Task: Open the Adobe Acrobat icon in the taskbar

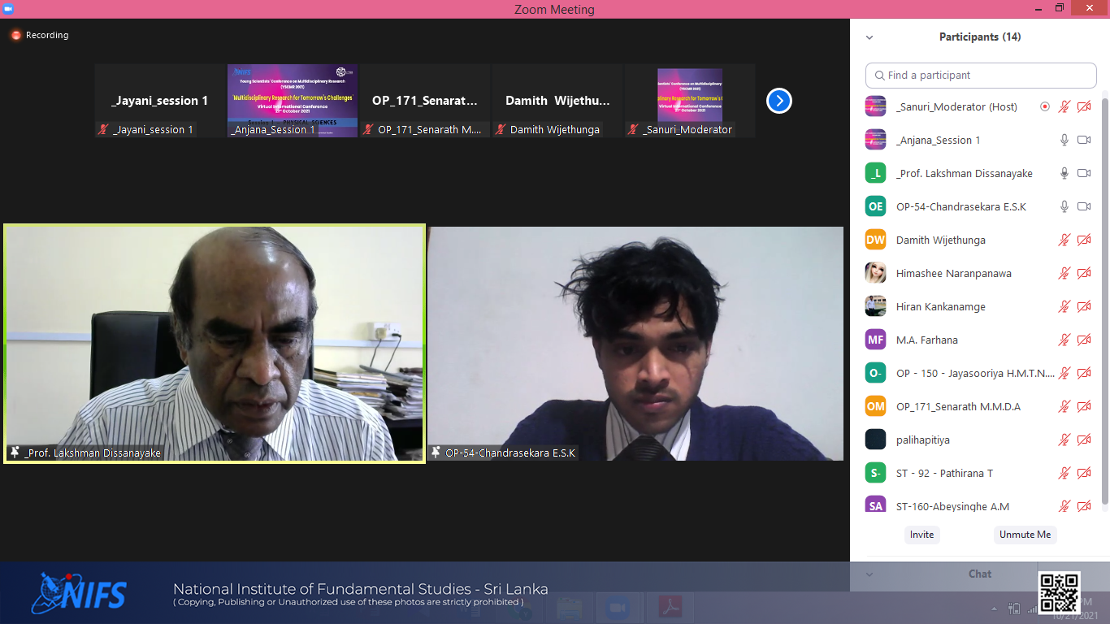Action: [x=670, y=607]
